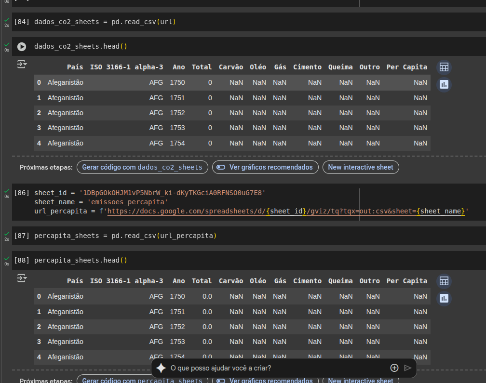The image size is (486, 383).
Task: Click 'New interactive sheet' below dados_co2_sheets table
Action: [x=361, y=167]
